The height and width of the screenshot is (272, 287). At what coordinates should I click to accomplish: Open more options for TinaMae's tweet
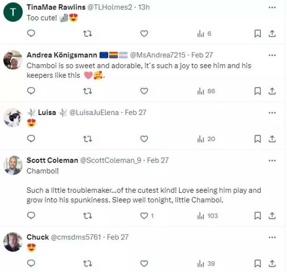[272, 8]
